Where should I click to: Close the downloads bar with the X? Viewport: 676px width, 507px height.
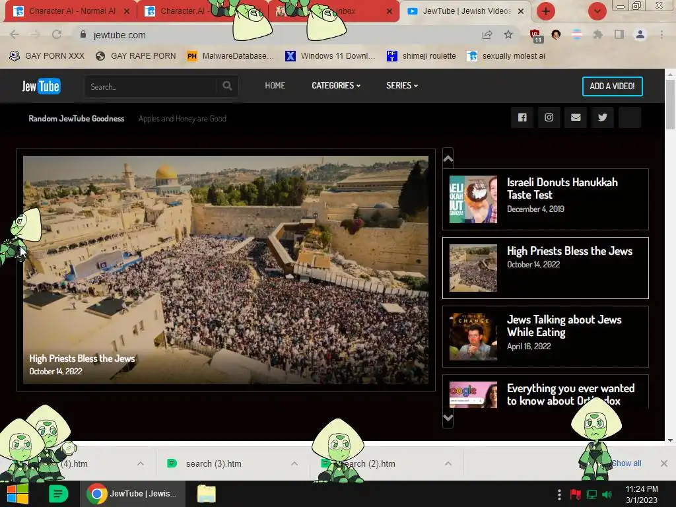[x=664, y=463]
